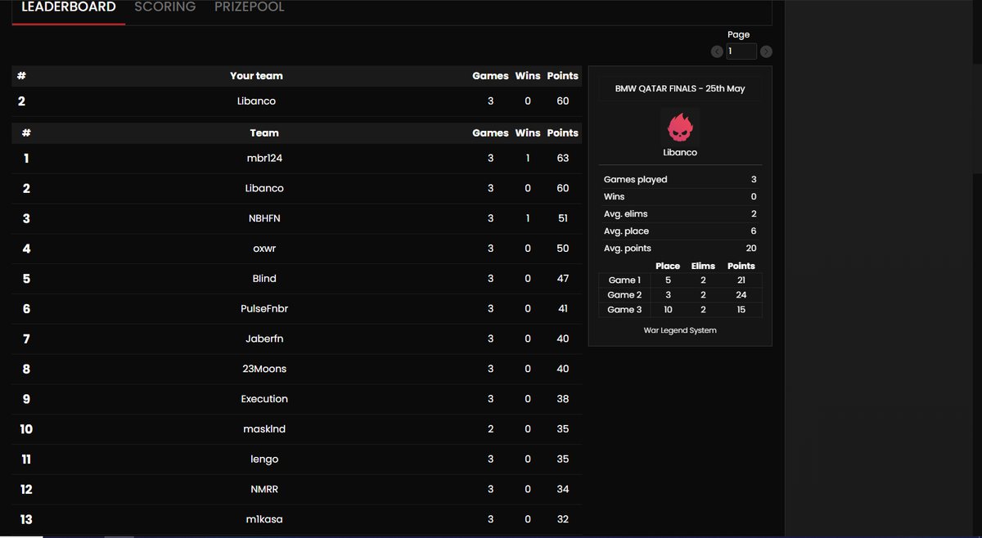
Task: Select team 23Moons in the leaderboard
Action: coord(297,369)
